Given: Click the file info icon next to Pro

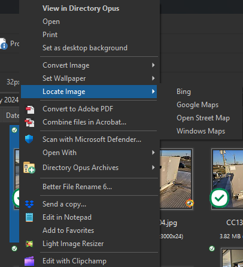Looking at the screenshot, I should click(4, 44).
